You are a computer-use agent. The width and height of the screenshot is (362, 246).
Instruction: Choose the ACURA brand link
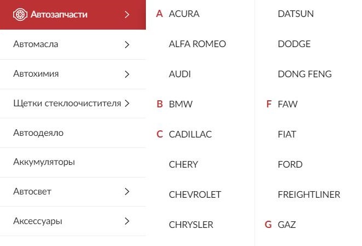[184, 14]
